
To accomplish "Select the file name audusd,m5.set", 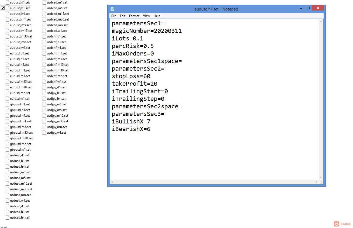I will pyautogui.click(x=20, y=25).
